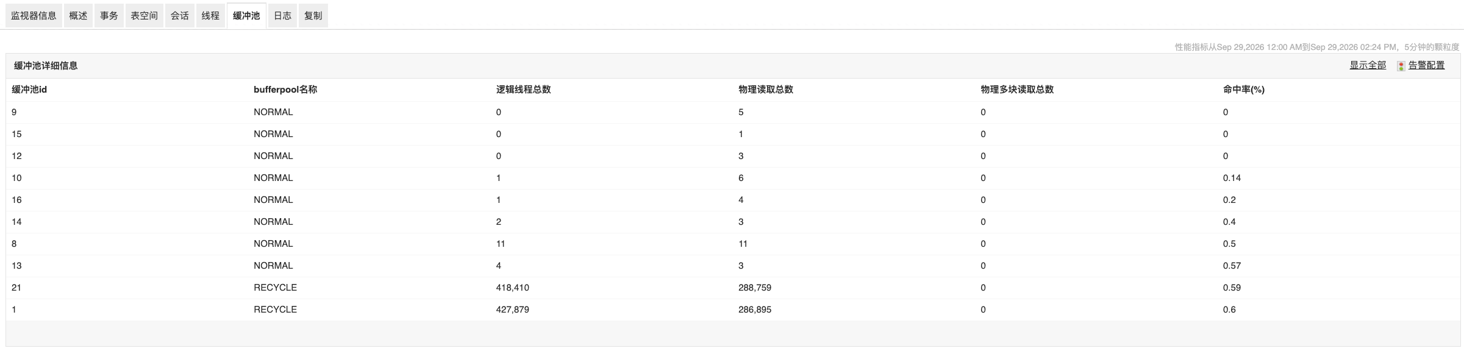1464x351 pixels.
Task: Click buffer pool id 15
Action: point(16,134)
